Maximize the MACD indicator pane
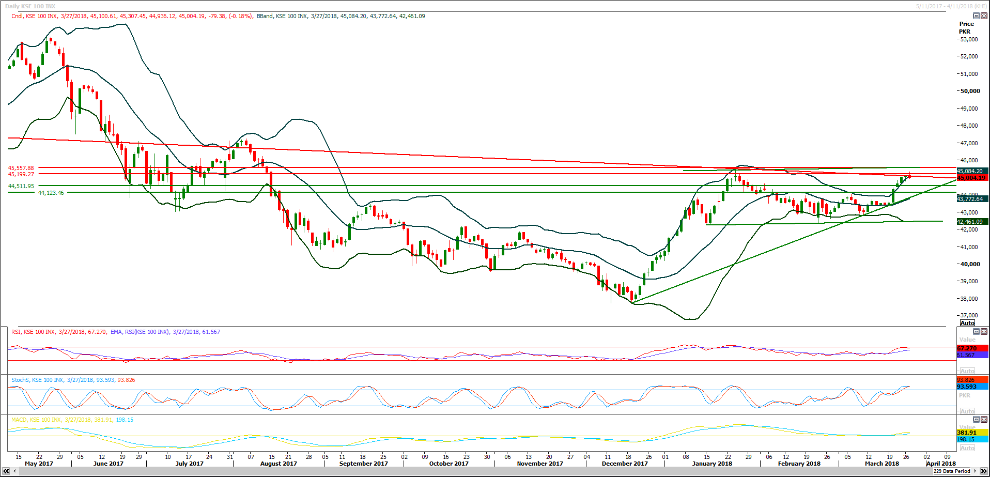This screenshot has width=990, height=477. click(x=976, y=419)
